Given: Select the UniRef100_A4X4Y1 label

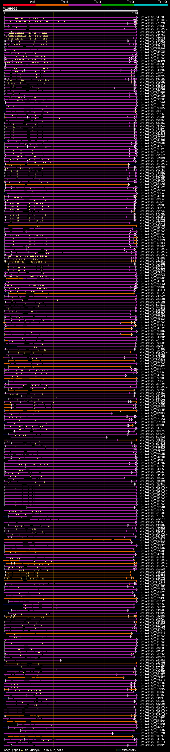Looking at the screenshot, I should (152, 61).
